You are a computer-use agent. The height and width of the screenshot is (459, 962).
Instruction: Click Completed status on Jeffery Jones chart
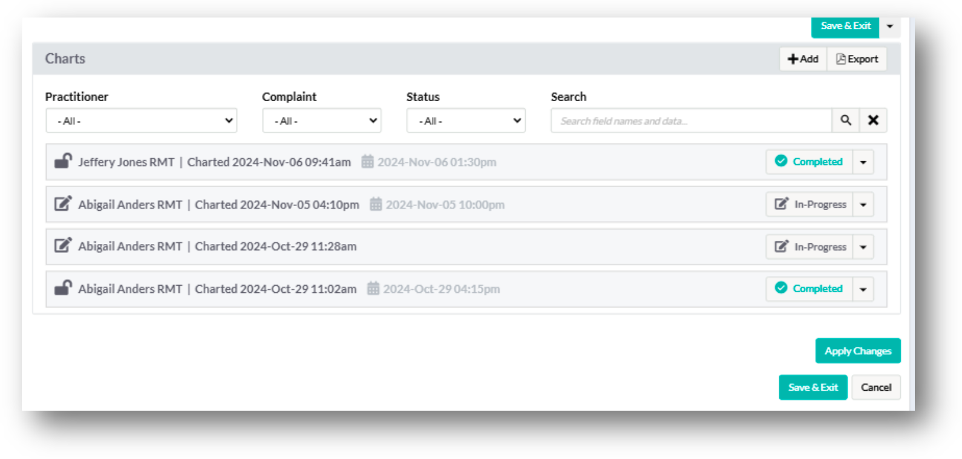pyautogui.click(x=810, y=162)
